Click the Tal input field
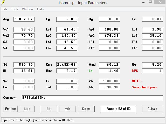 pyautogui.click(x=67, y=87)
